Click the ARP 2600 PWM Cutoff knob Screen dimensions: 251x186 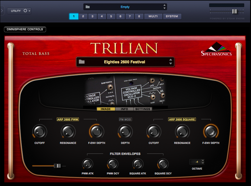40,131
